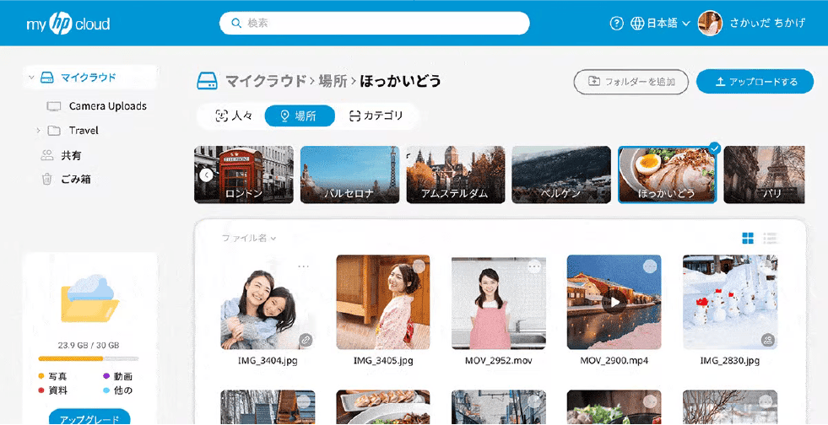Switch to grid view layout

[748, 239]
